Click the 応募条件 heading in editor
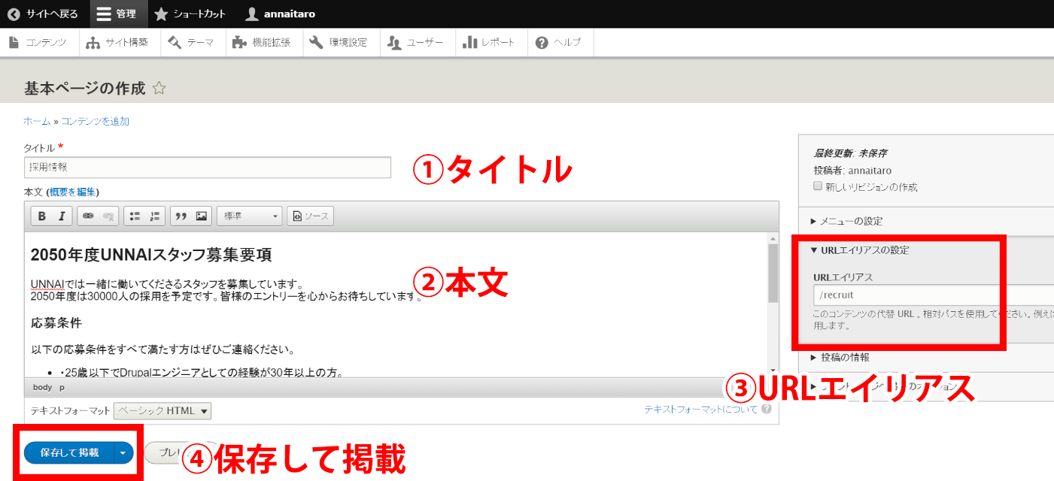This screenshot has height=481, width=1054. (56, 323)
